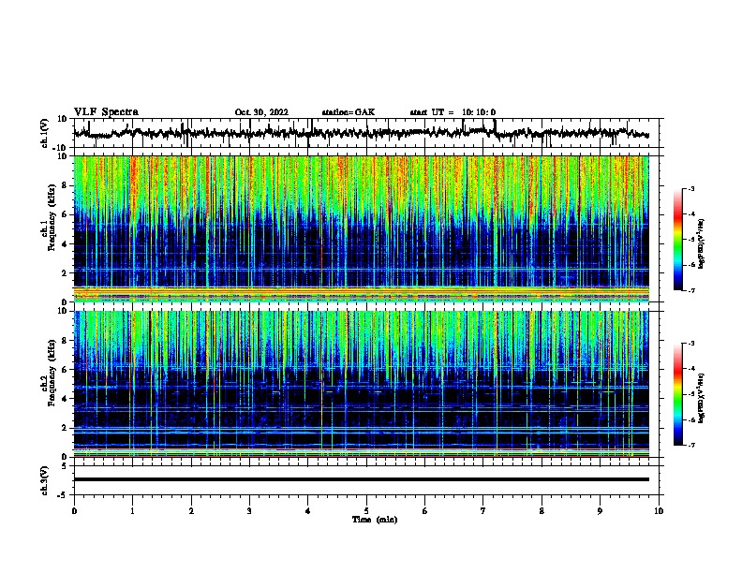Click the ch.1 color bar log(PSD) unit label
Image resolution: width=742 pixels, height=573 pixels.
(701, 243)
